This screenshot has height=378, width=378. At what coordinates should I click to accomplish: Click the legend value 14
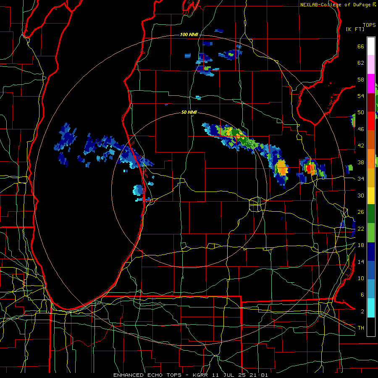361,262
